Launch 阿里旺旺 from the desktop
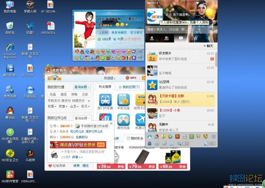The height and width of the screenshot is (188, 265). point(30,92)
